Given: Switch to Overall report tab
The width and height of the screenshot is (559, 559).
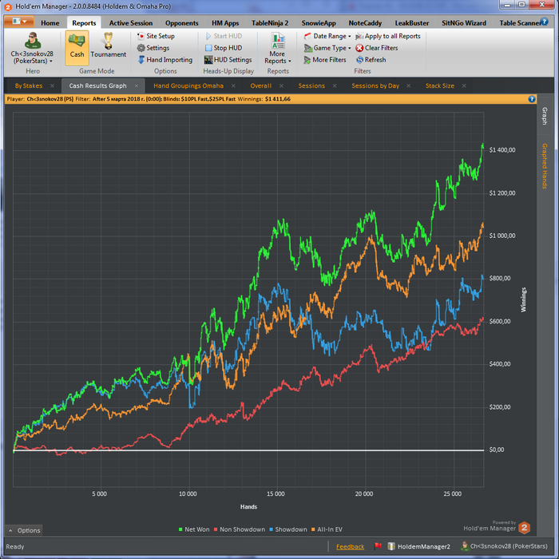Looking at the screenshot, I should tap(260, 85).
